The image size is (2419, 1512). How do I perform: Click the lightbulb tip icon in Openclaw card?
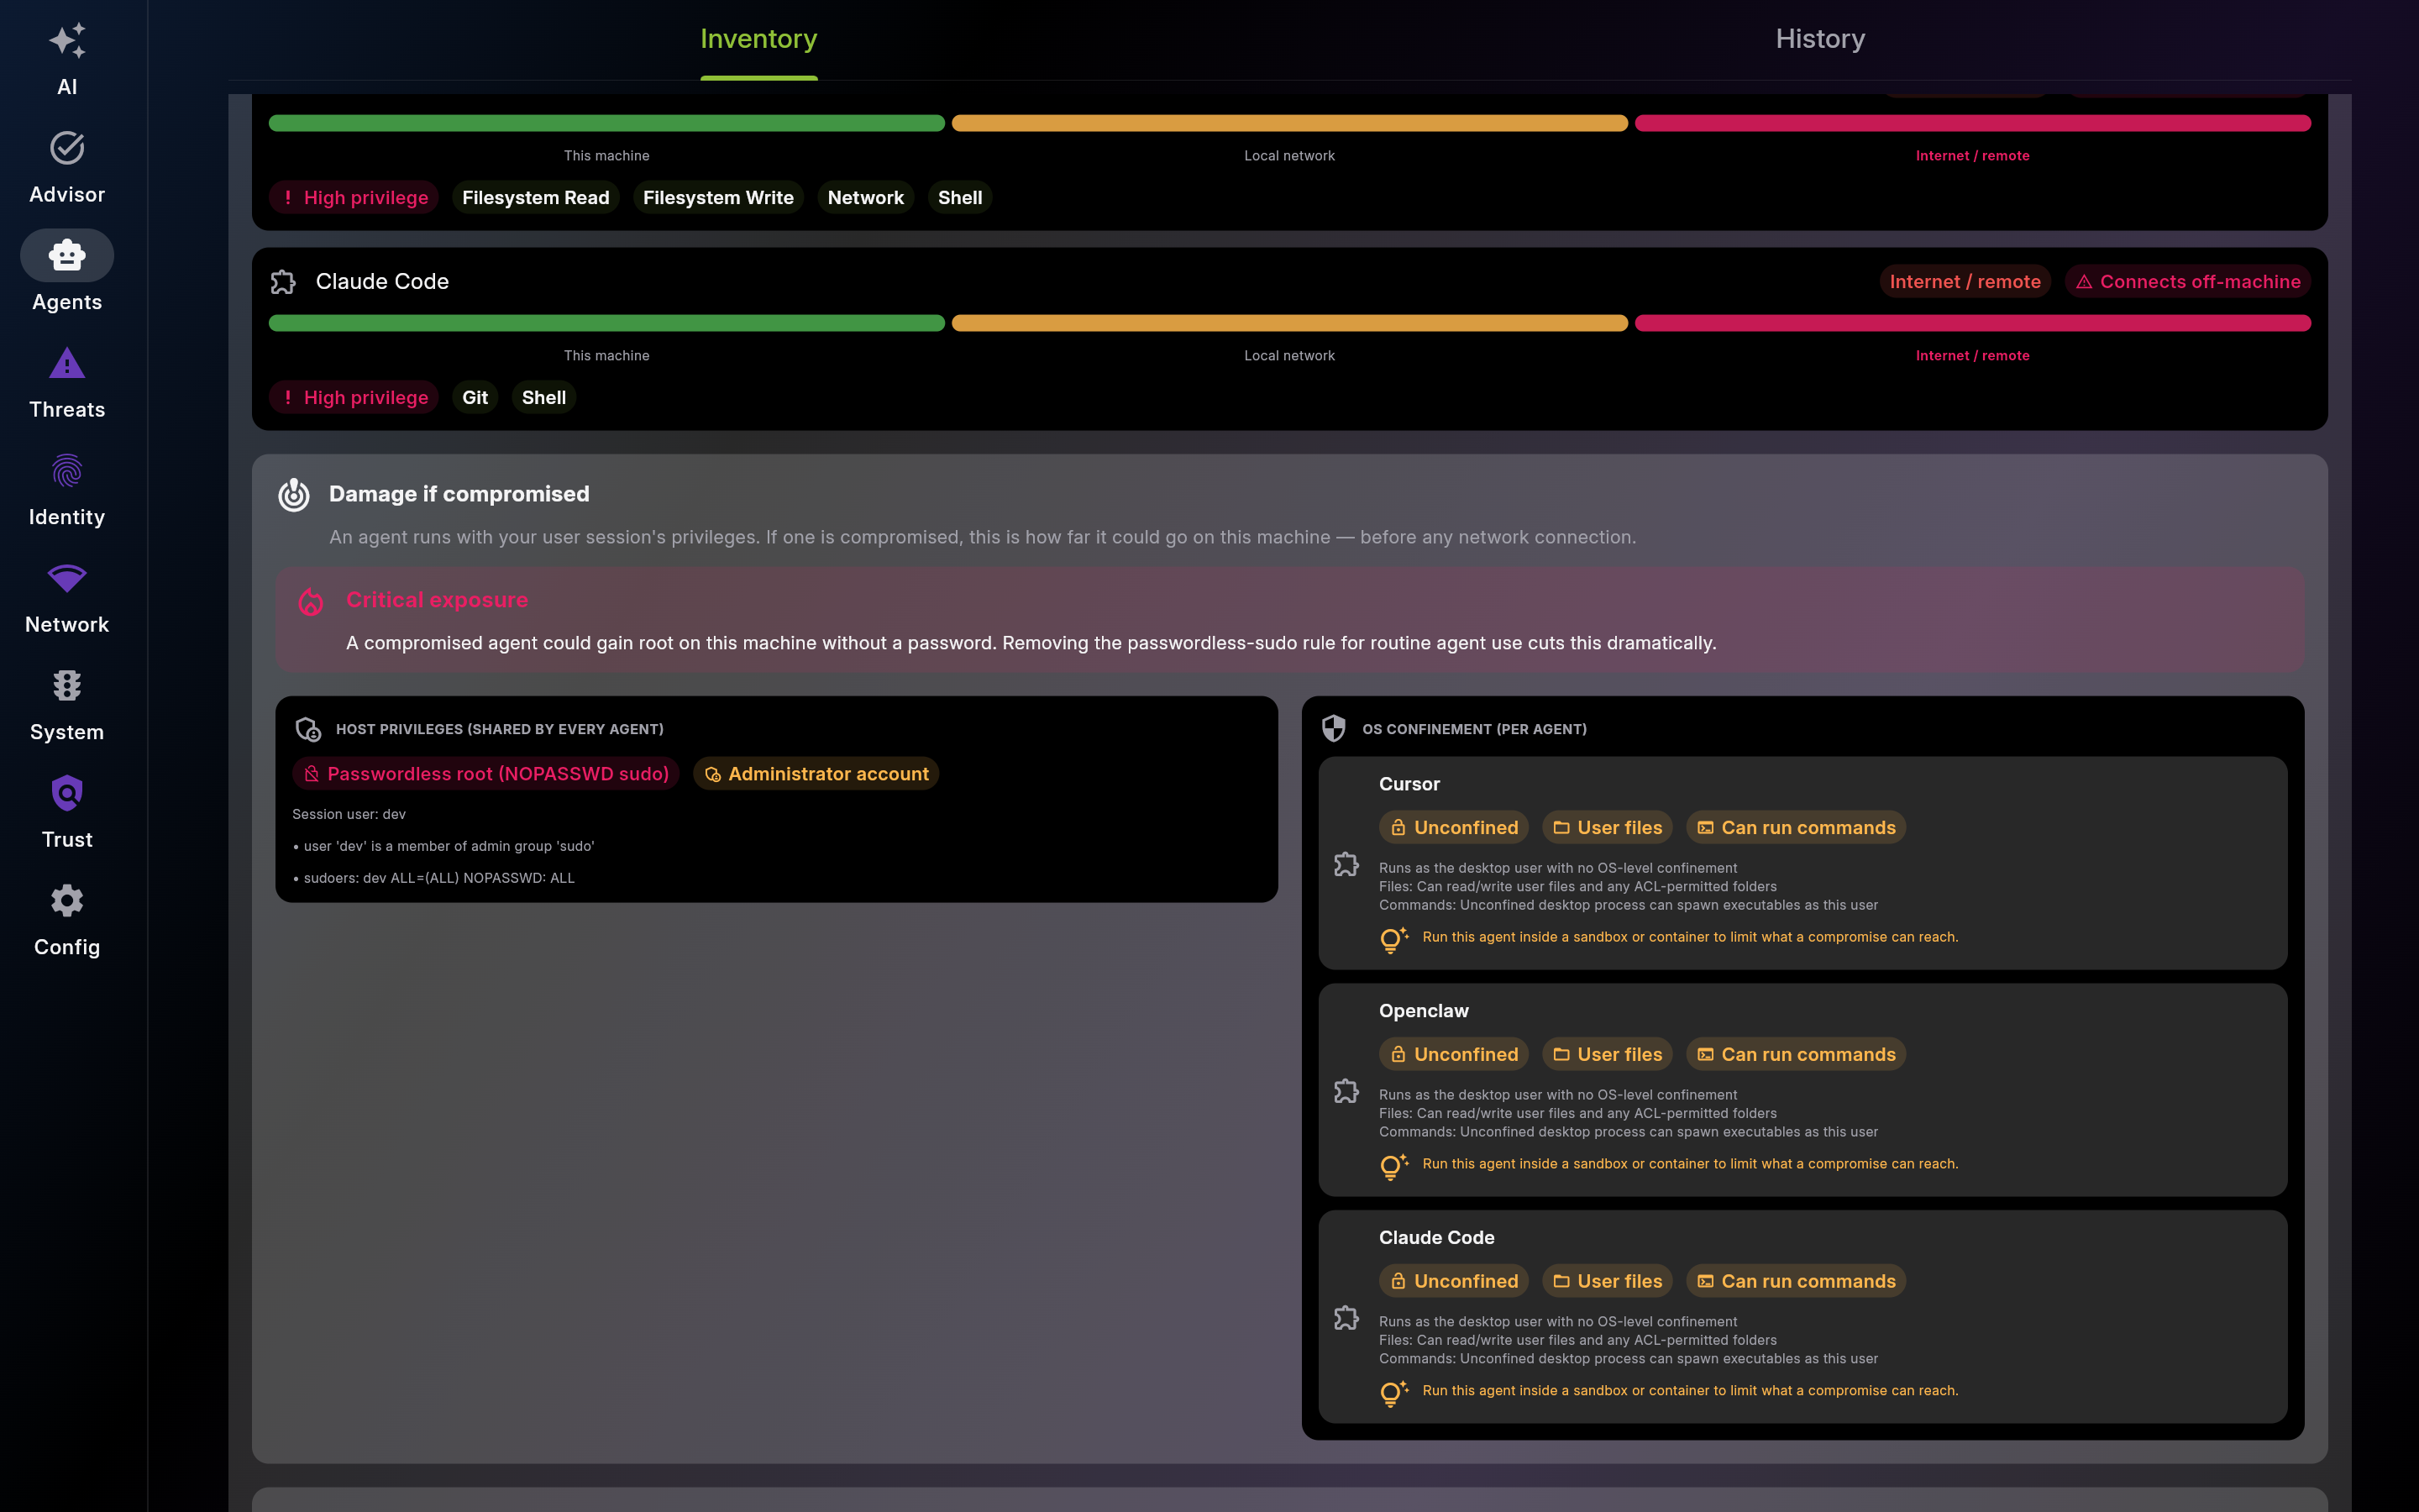(x=1393, y=1167)
